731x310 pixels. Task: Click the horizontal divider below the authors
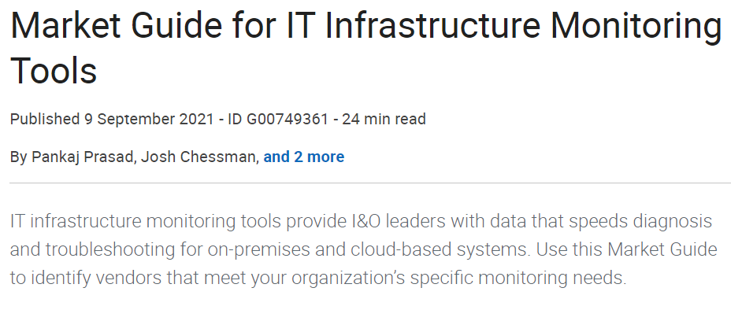tap(371, 183)
